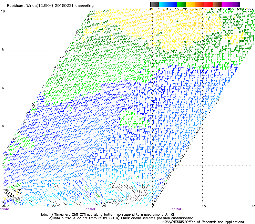Click the latitude axis label '10'
The height and width of the screenshot is (224, 255).
pyautogui.click(x=3, y=11)
